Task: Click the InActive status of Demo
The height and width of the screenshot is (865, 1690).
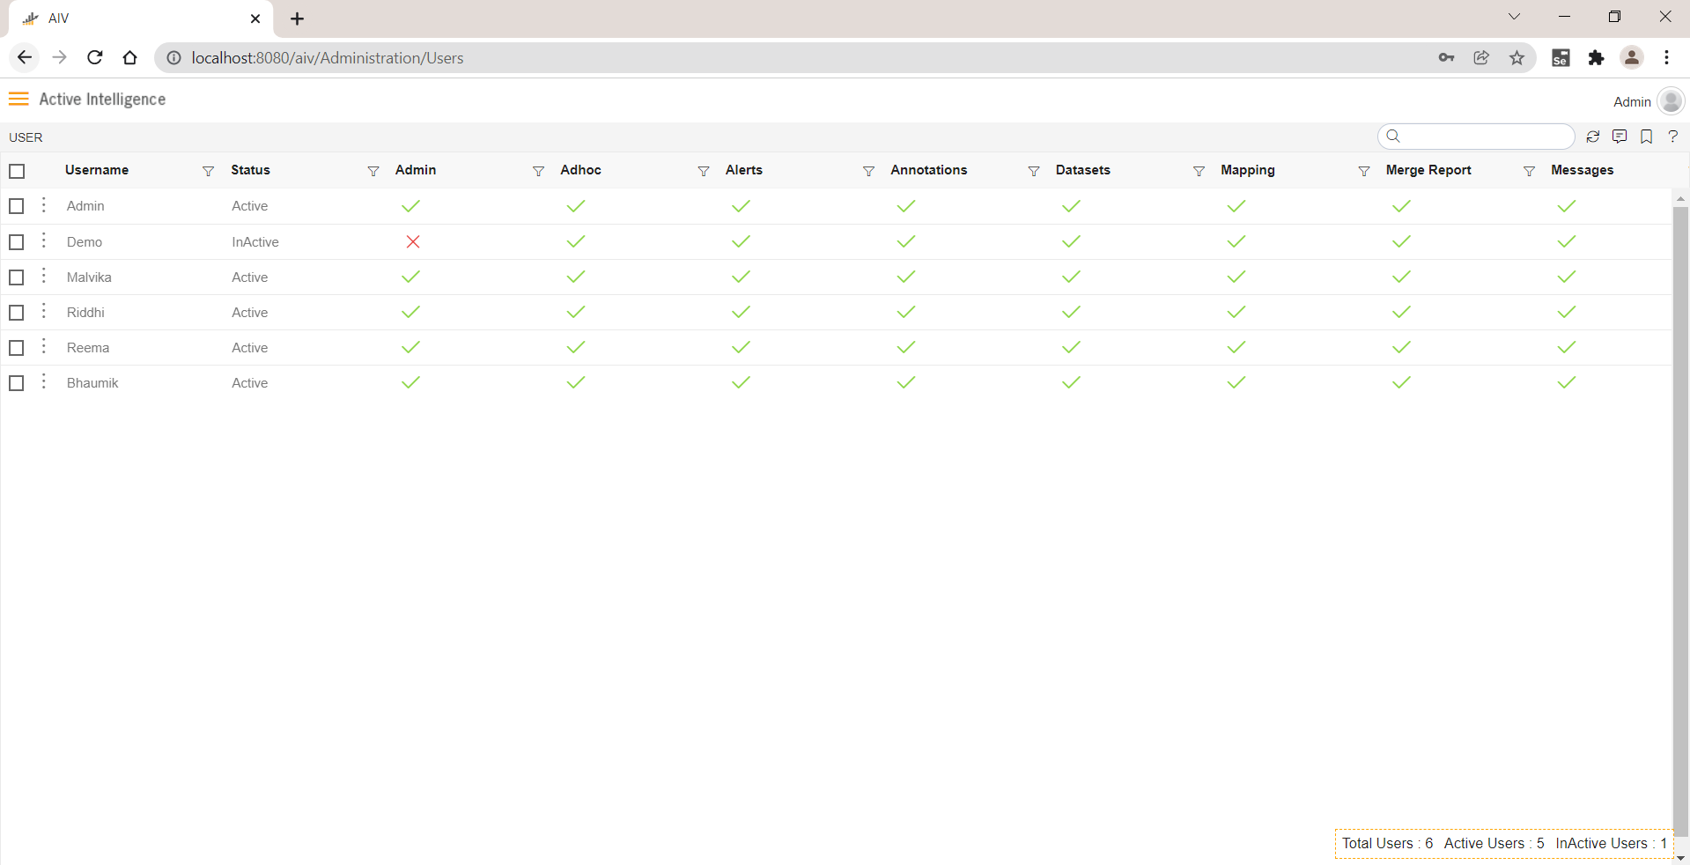Action: 255,242
